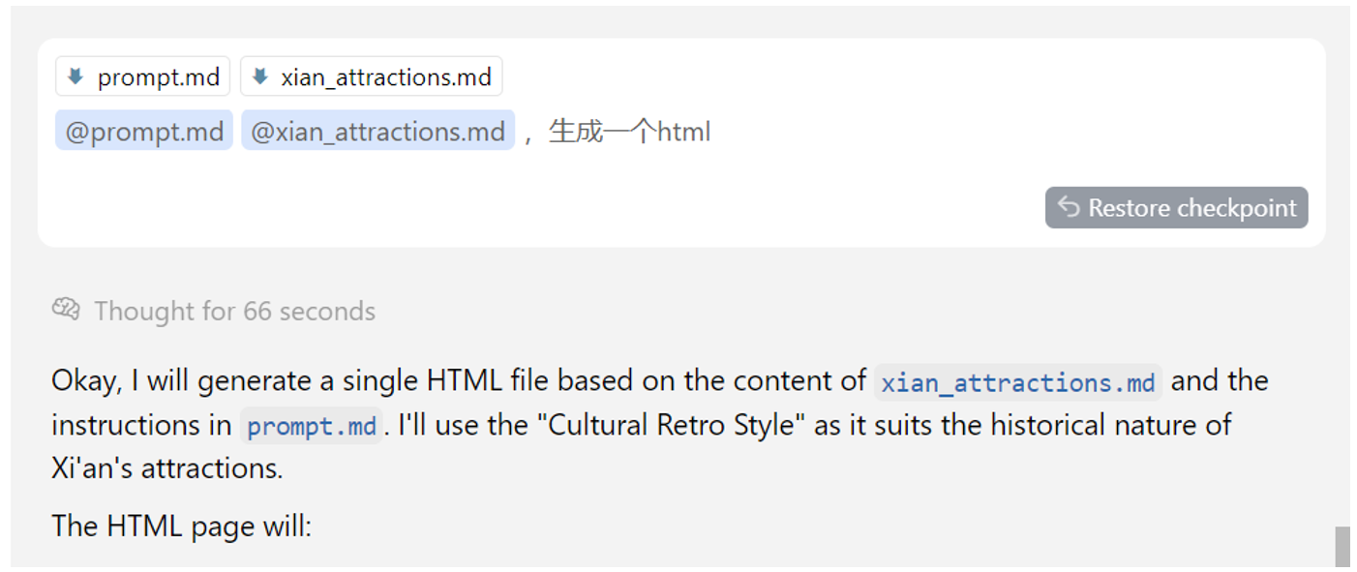Open the prompt.md inline code reference in response
The width and height of the screenshot is (1357, 572).
311,426
